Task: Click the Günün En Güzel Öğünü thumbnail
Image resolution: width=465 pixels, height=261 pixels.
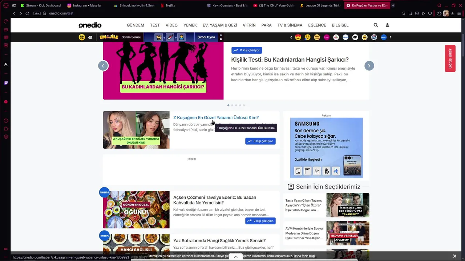Action: 136,210
